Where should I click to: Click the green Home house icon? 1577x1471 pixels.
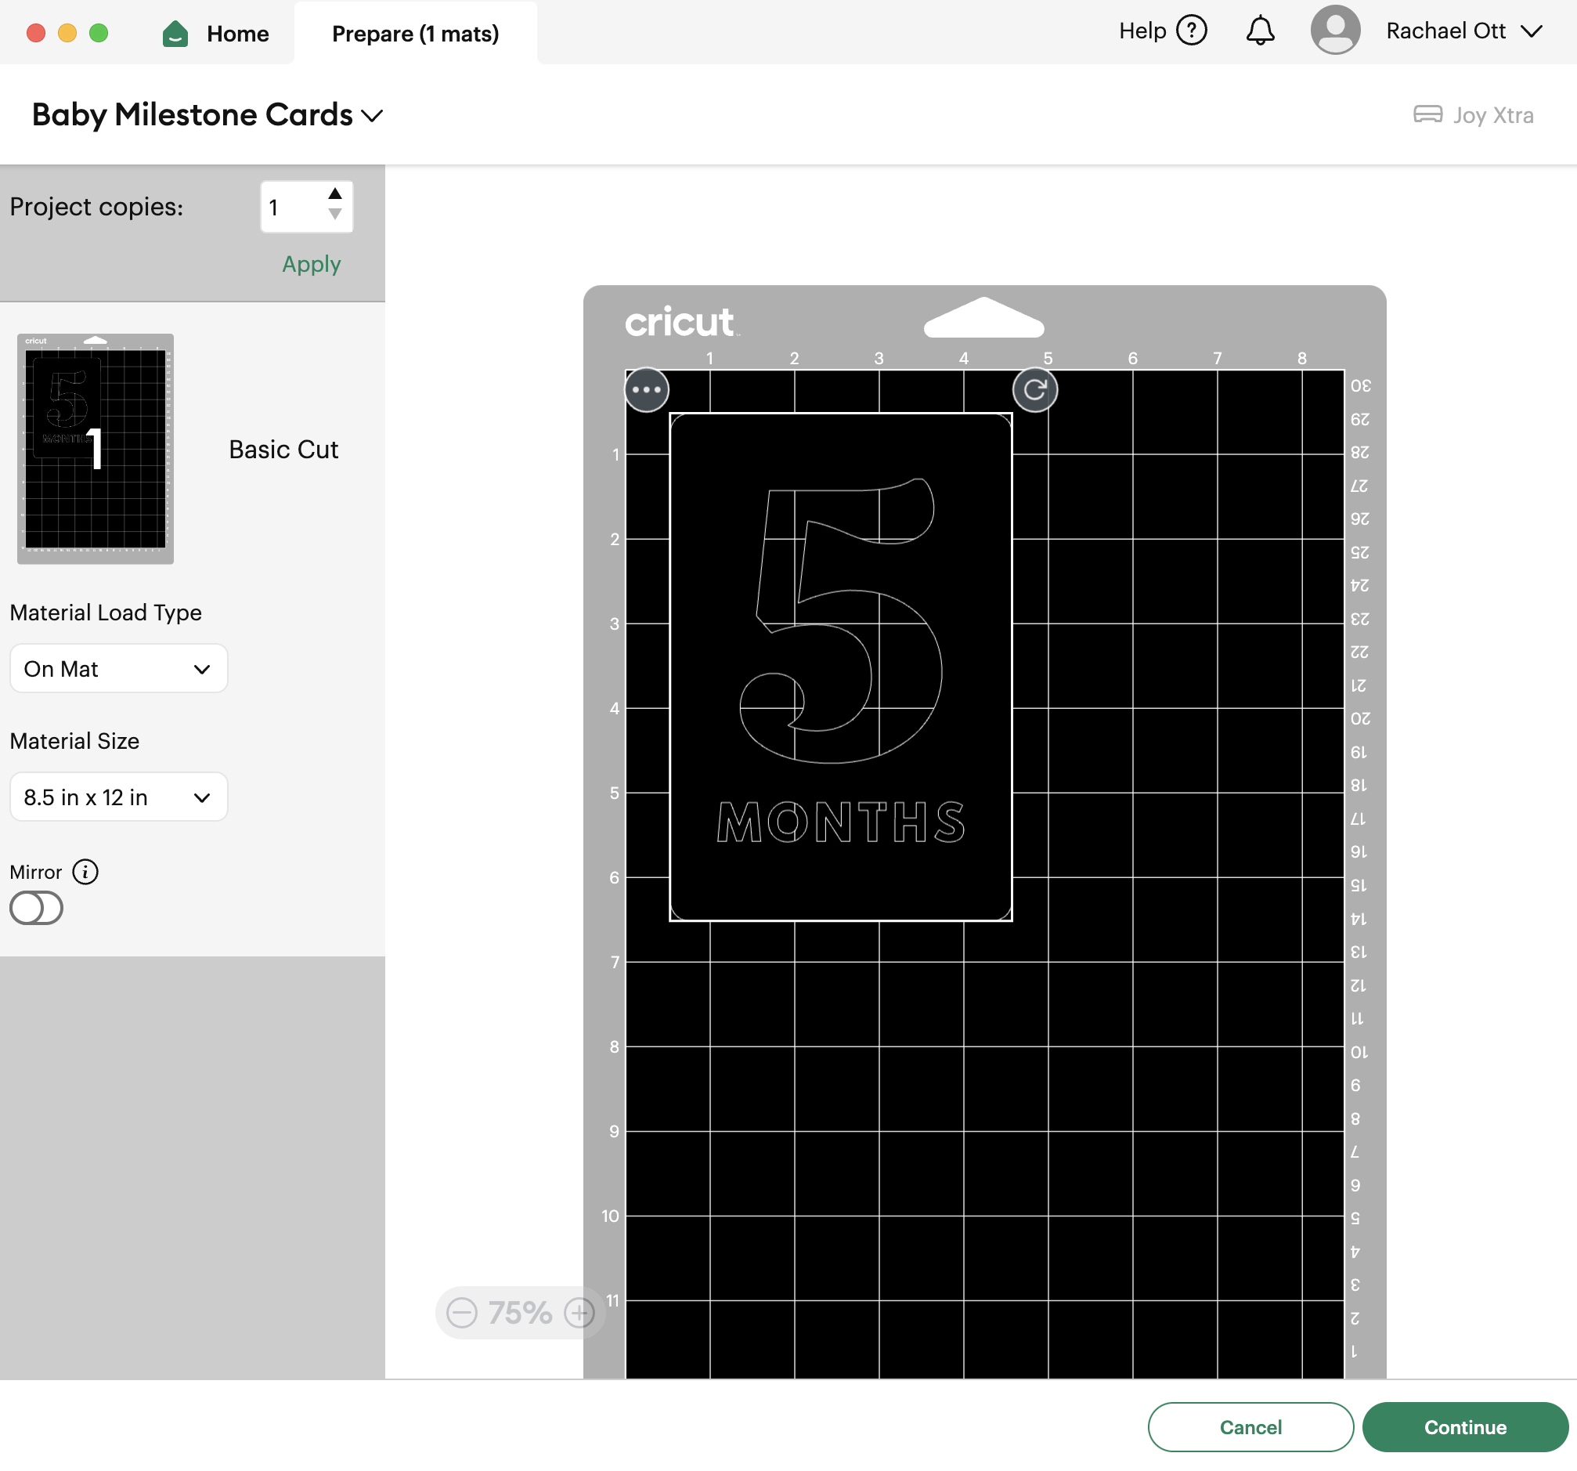coord(175,34)
